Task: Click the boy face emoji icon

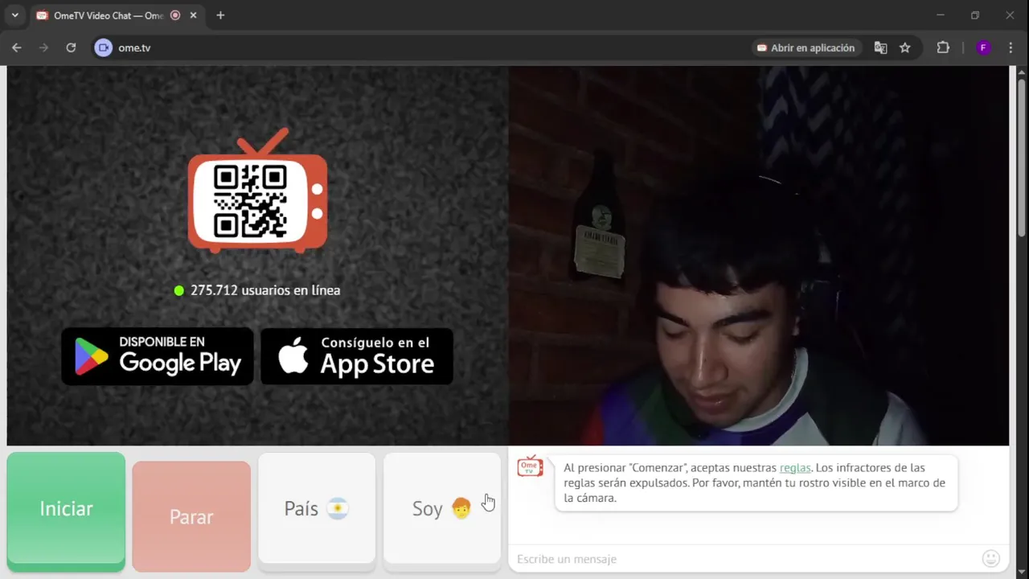Action: tap(461, 508)
